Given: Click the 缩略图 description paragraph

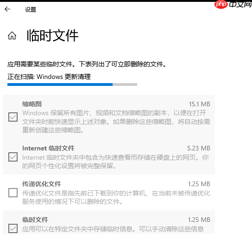Looking at the screenshot, I should 116,122.
